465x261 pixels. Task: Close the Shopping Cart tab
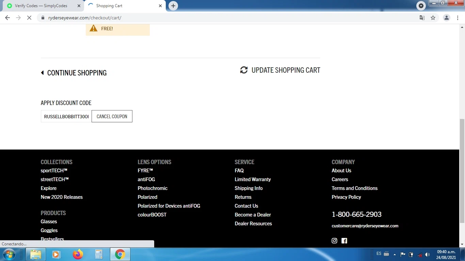[x=160, y=6]
